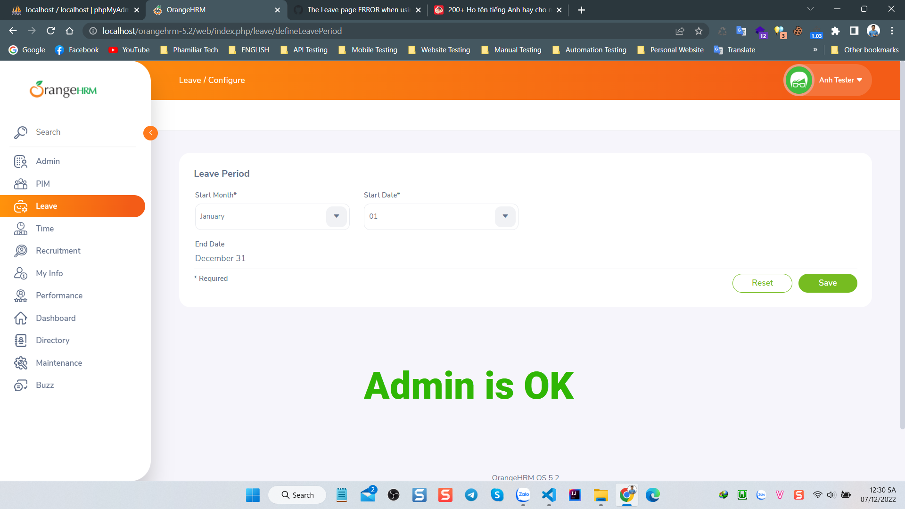This screenshot has width=905, height=509.
Task: Select the PIM icon in the sidebar
Action: [20, 184]
